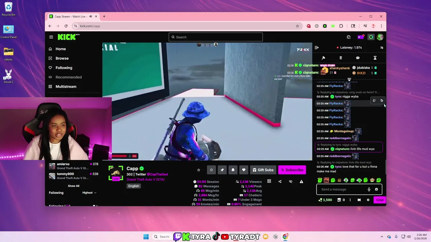Open the Kick hamburger sidebar menu
The height and width of the screenshot is (242, 431).
point(51,37)
